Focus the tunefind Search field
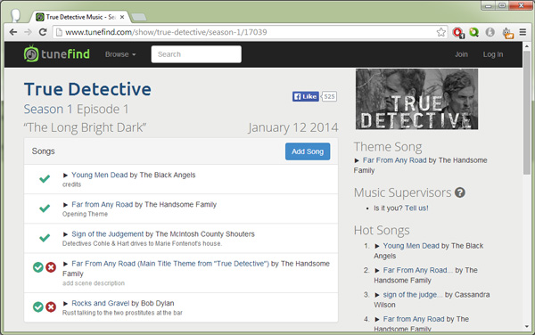 click(x=196, y=54)
